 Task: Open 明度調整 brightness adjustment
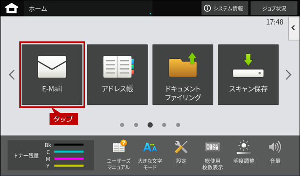[x=244, y=152]
